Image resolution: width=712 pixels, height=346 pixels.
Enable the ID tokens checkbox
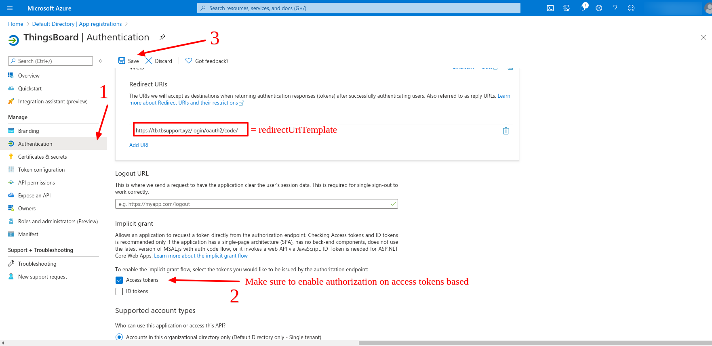[x=119, y=291]
